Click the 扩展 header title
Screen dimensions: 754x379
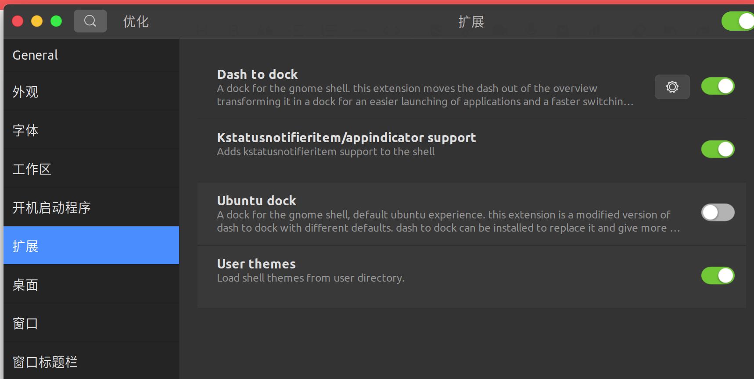tap(471, 21)
